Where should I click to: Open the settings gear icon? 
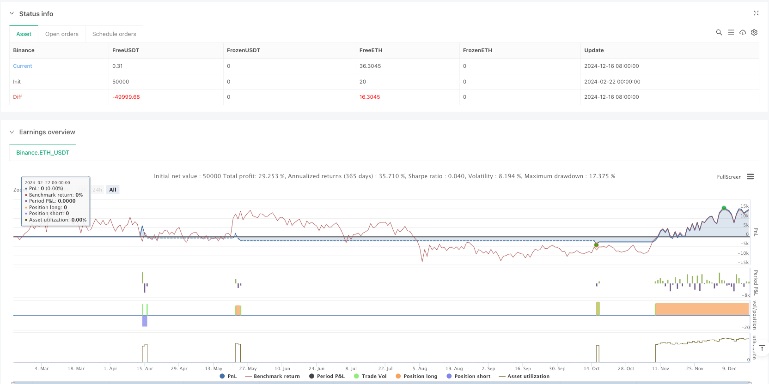(x=754, y=32)
